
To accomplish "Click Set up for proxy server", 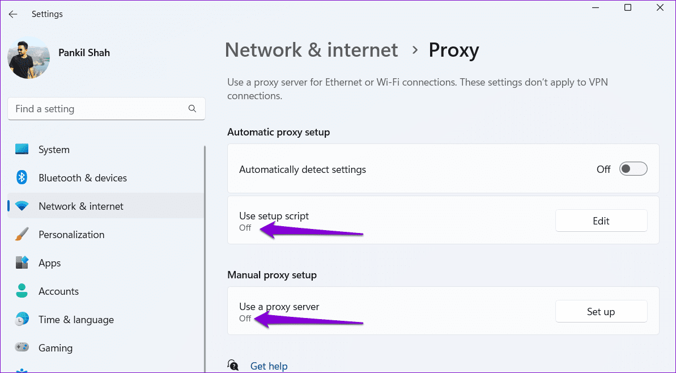I will tap(601, 312).
